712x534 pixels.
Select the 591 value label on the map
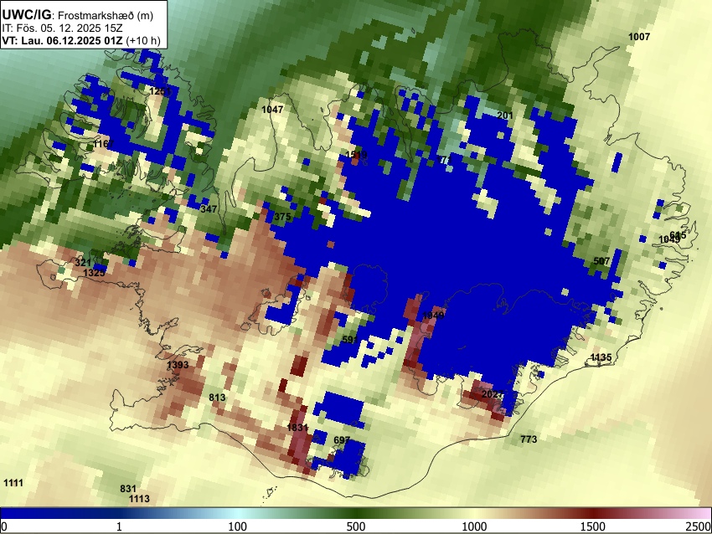(349, 339)
